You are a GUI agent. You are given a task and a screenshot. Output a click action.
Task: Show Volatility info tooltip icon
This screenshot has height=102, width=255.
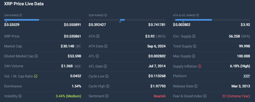[x=20, y=96]
